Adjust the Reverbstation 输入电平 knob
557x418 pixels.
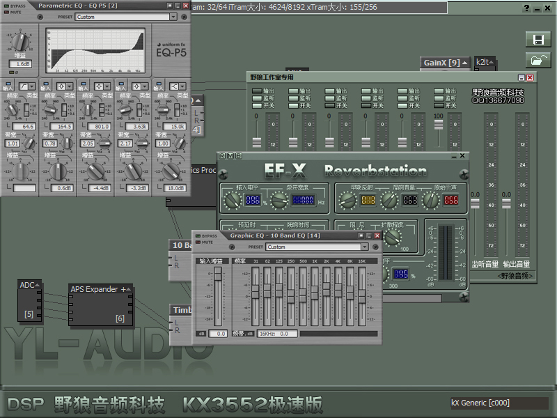tap(232, 200)
